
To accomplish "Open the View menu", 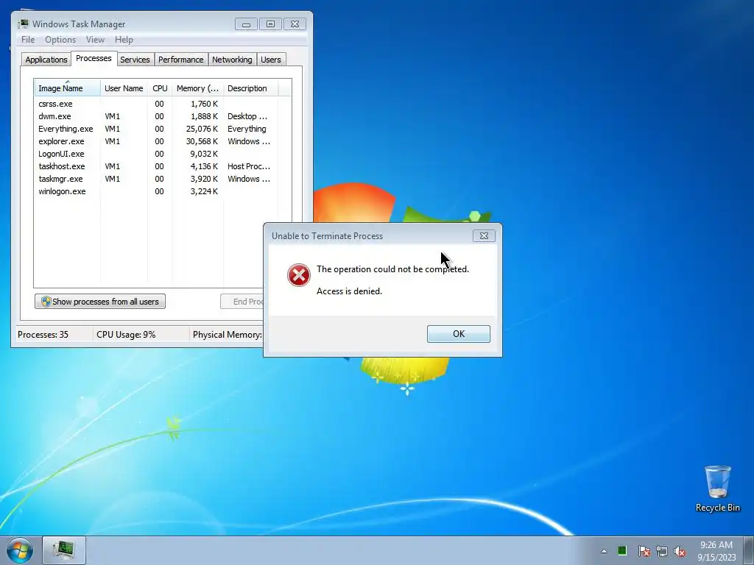I will (x=95, y=40).
